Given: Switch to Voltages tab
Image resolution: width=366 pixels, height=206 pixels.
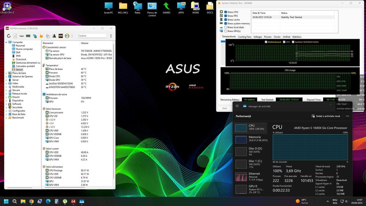Looking at the screenshot, I should coord(258,37).
